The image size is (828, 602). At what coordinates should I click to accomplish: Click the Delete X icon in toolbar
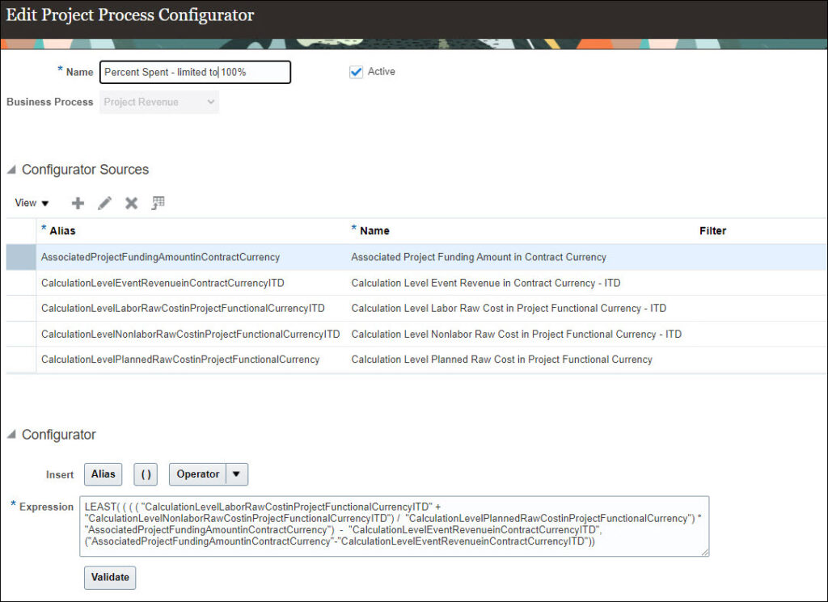point(131,203)
